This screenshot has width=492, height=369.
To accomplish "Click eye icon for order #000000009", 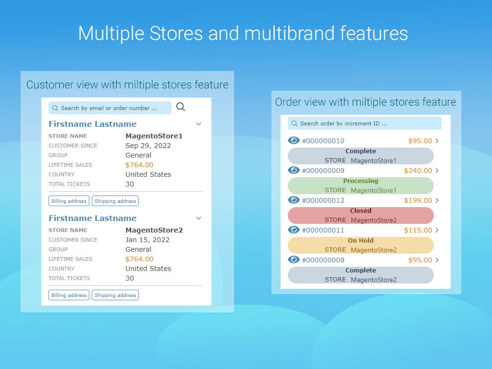I will coord(294,171).
